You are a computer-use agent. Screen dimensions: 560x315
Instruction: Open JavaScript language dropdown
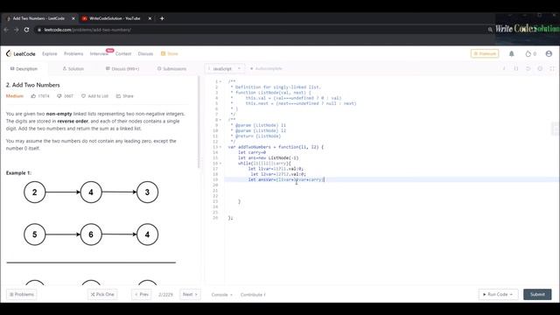[225, 68]
